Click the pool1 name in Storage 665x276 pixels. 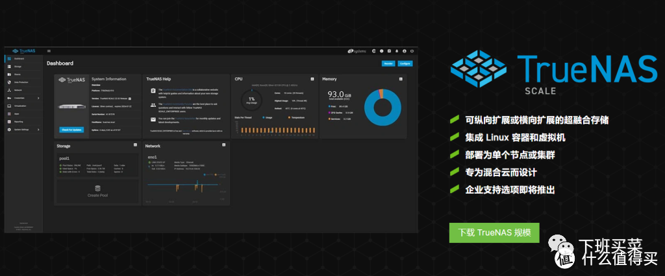coord(64,158)
